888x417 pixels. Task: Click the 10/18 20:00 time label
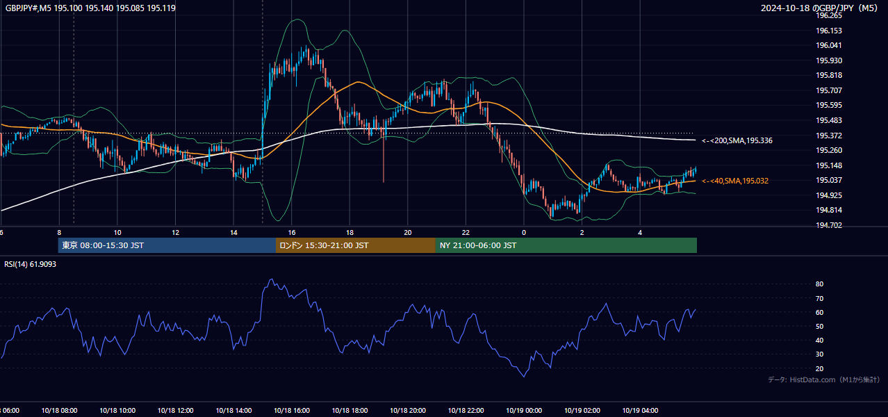[408, 411]
